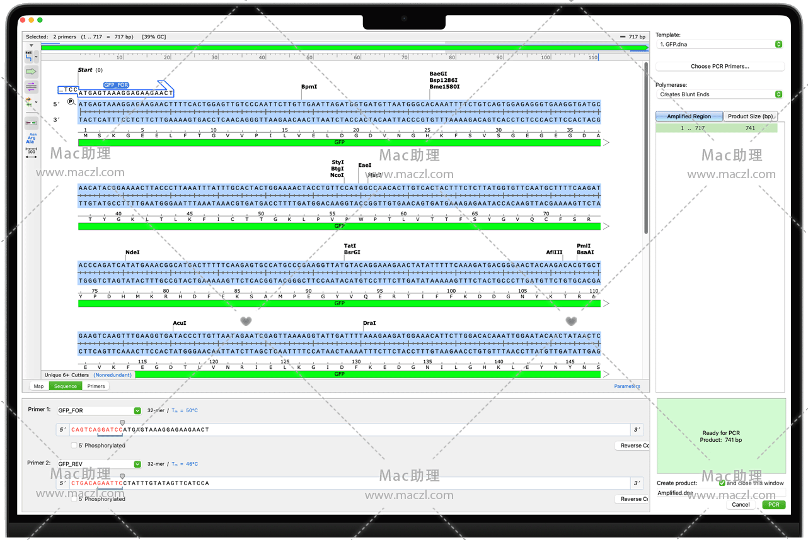Toggle the translations Asn Arg Ala icon
The image size is (808, 540).
pos(31,138)
